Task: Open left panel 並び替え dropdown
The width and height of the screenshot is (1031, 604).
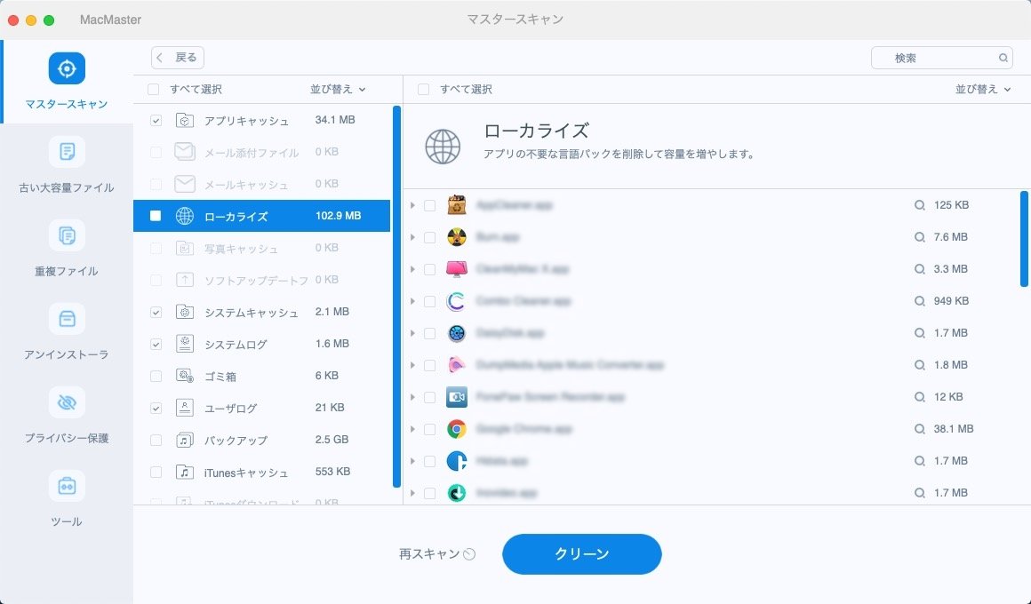Action: (x=338, y=89)
